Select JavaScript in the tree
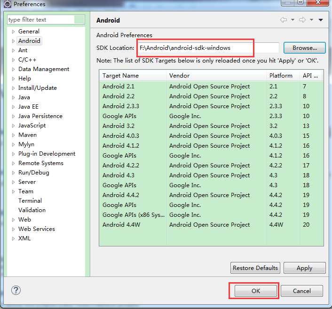 click(x=32, y=126)
